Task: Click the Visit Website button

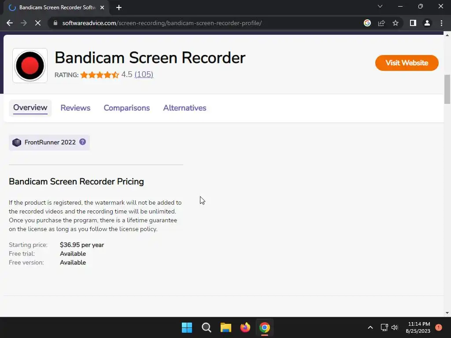Action: 407,63
